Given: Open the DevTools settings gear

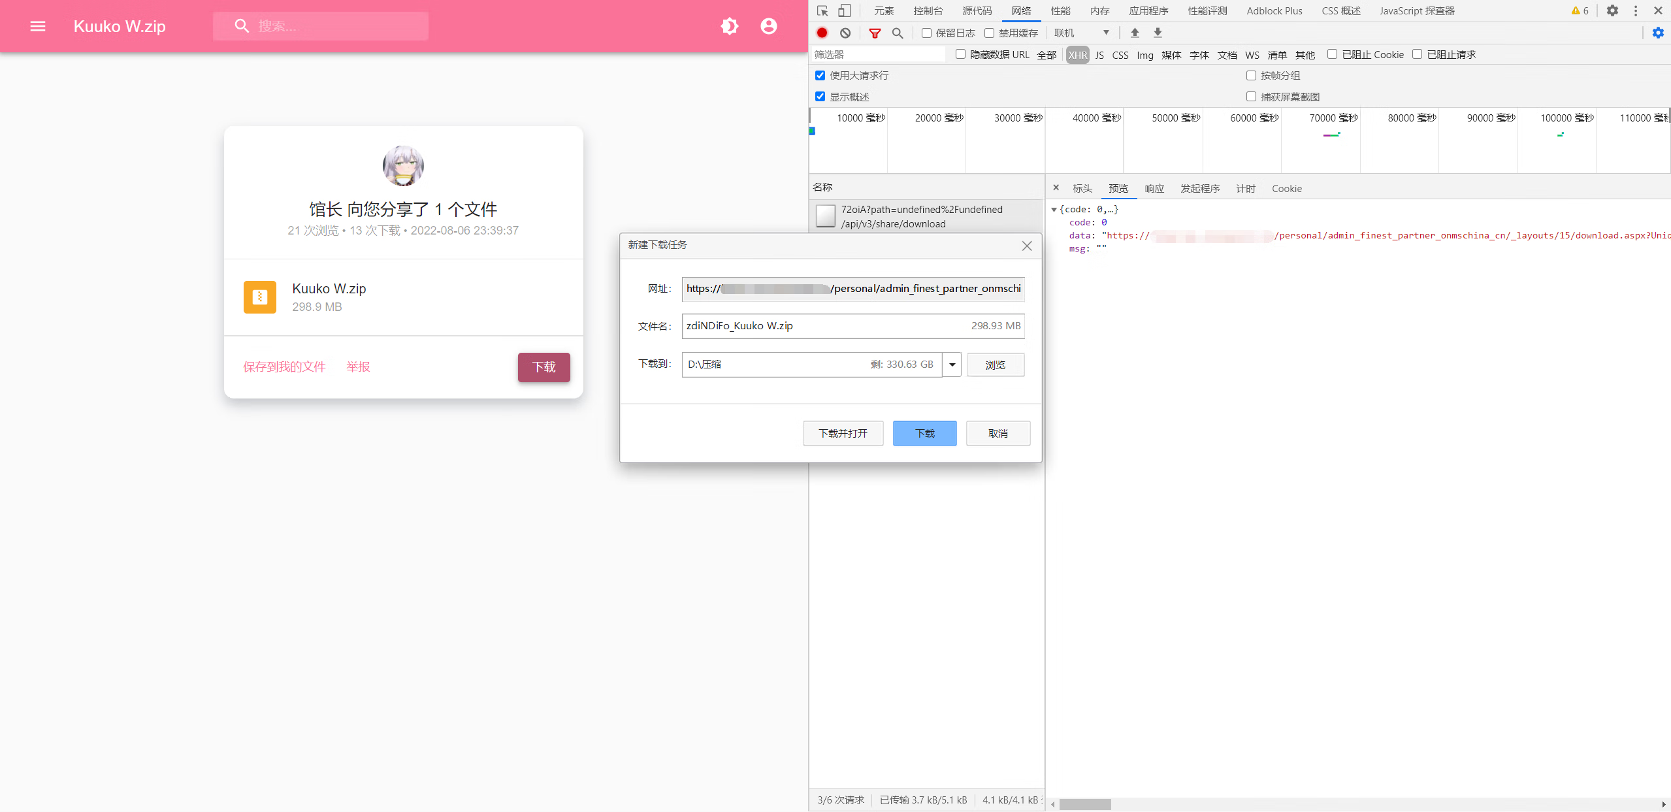Looking at the screenshot, I should click(1612, 10).
